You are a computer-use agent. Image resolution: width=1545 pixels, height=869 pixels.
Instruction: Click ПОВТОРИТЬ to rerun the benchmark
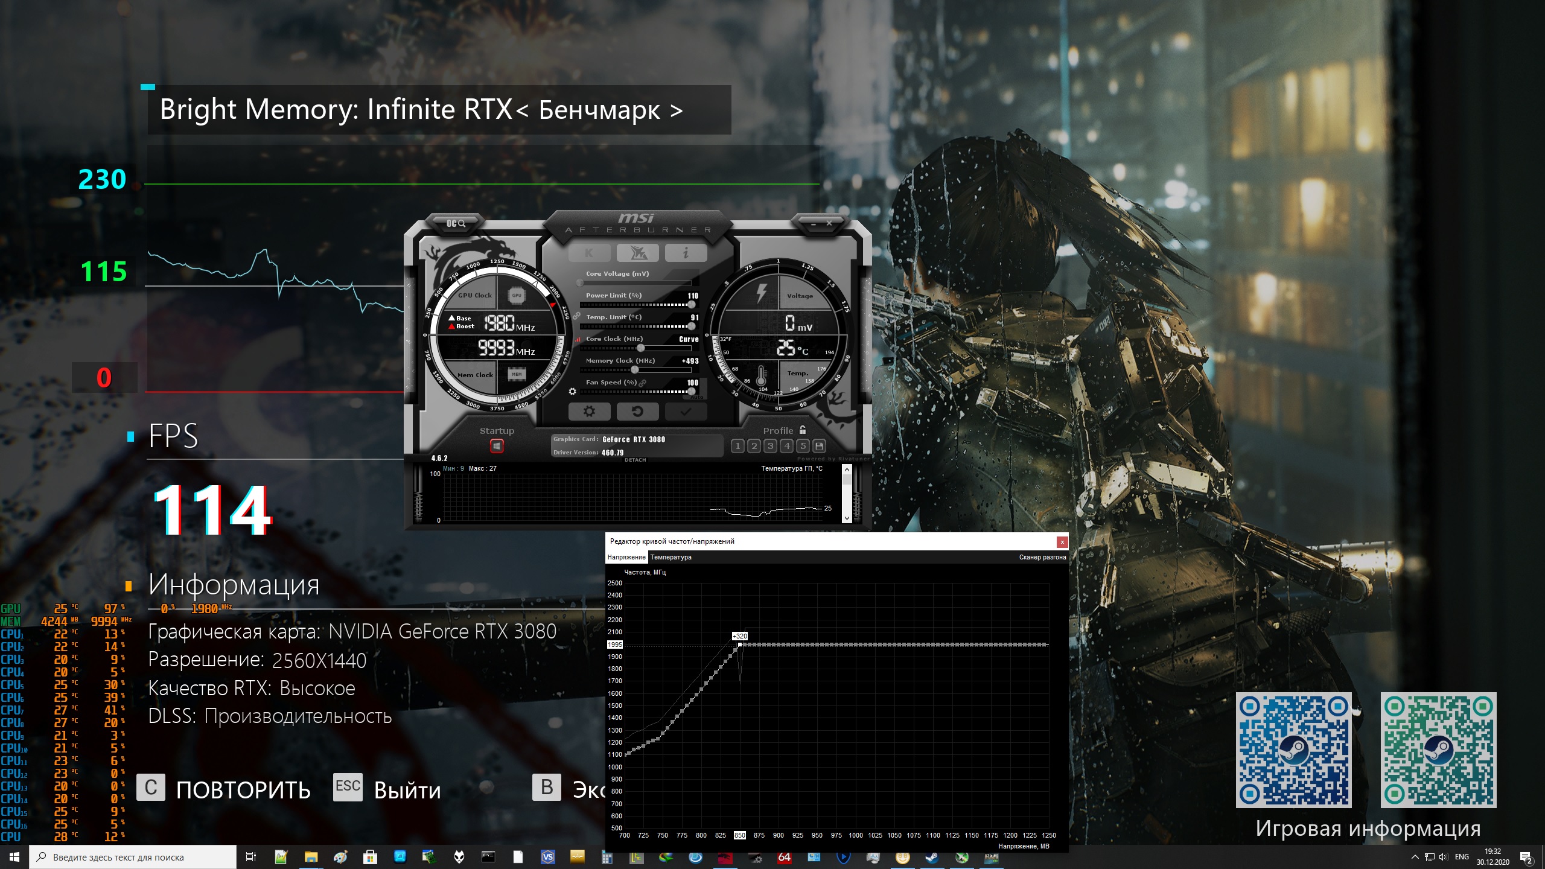(x=243, y=790)
